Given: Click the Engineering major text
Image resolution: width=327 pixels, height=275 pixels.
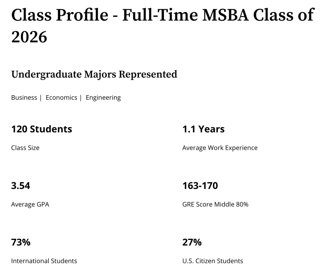Looking at the screenshot, I should 103,98.
